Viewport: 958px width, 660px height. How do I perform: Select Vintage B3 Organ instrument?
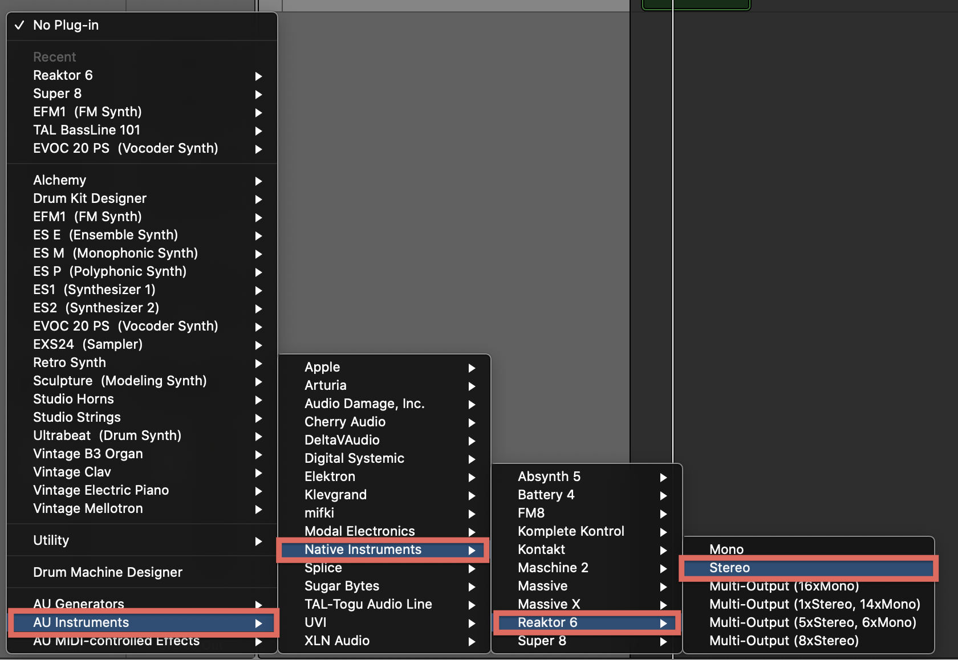coord(88,454)
